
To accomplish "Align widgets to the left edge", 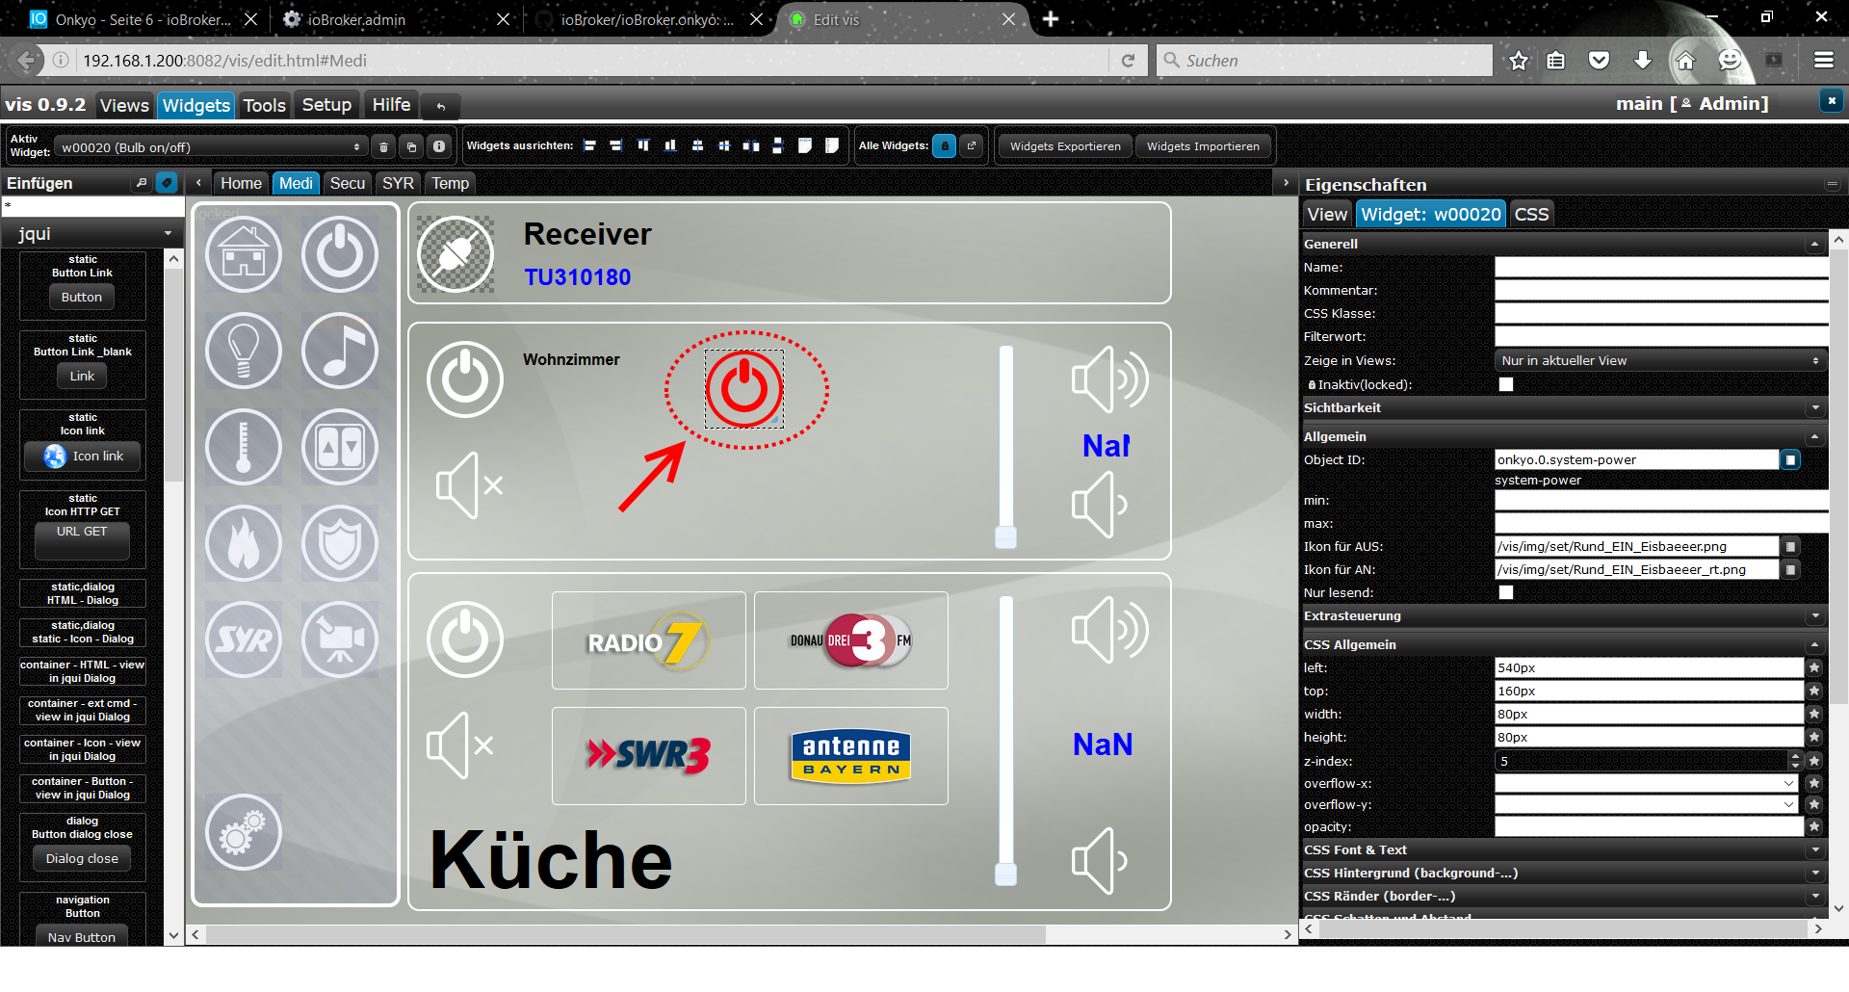I will [x=589, y=146].
